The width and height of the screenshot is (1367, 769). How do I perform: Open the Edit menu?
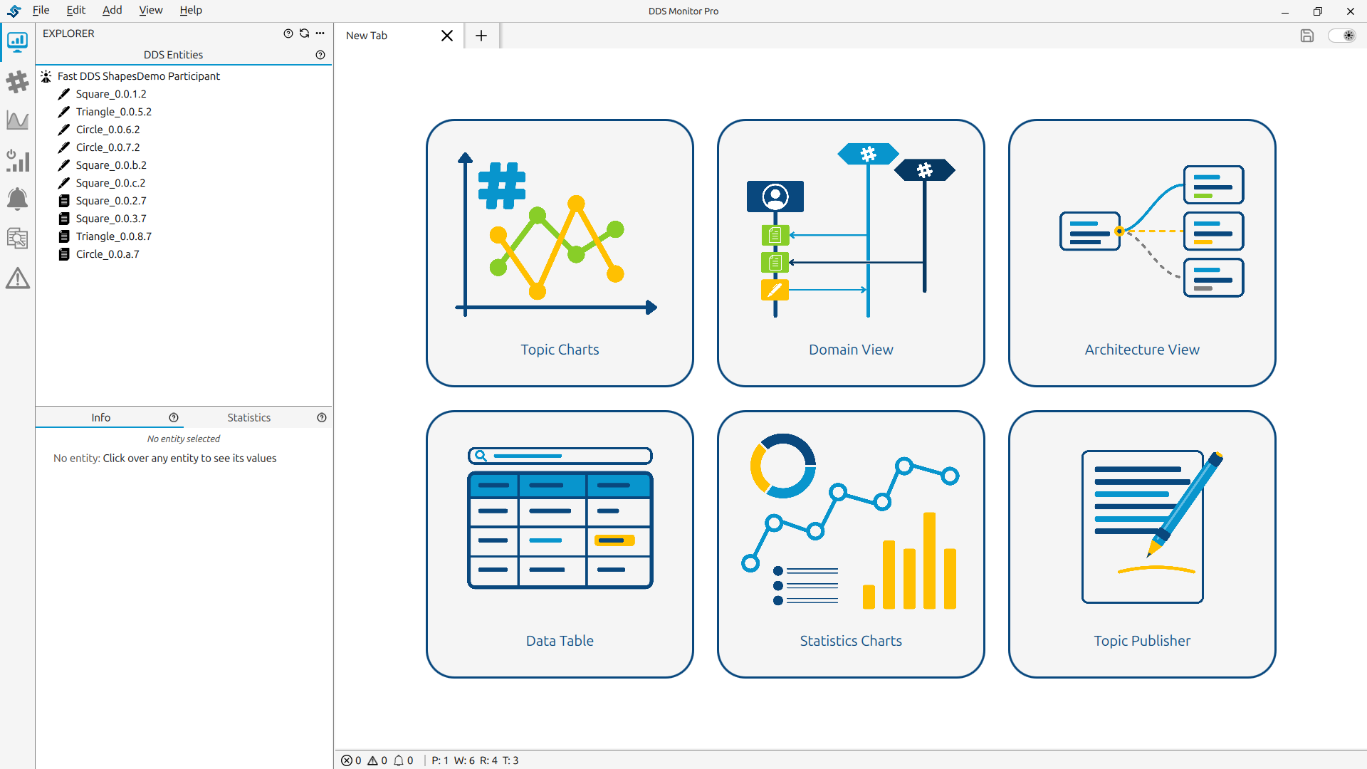coord(75,11)
